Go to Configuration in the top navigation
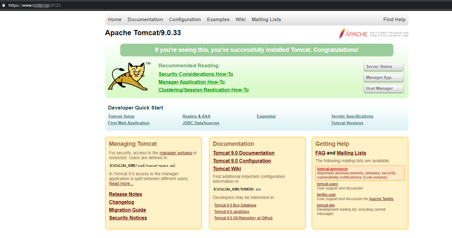The image size is (452, 238). pyautogui.click(x=185, y=20)
